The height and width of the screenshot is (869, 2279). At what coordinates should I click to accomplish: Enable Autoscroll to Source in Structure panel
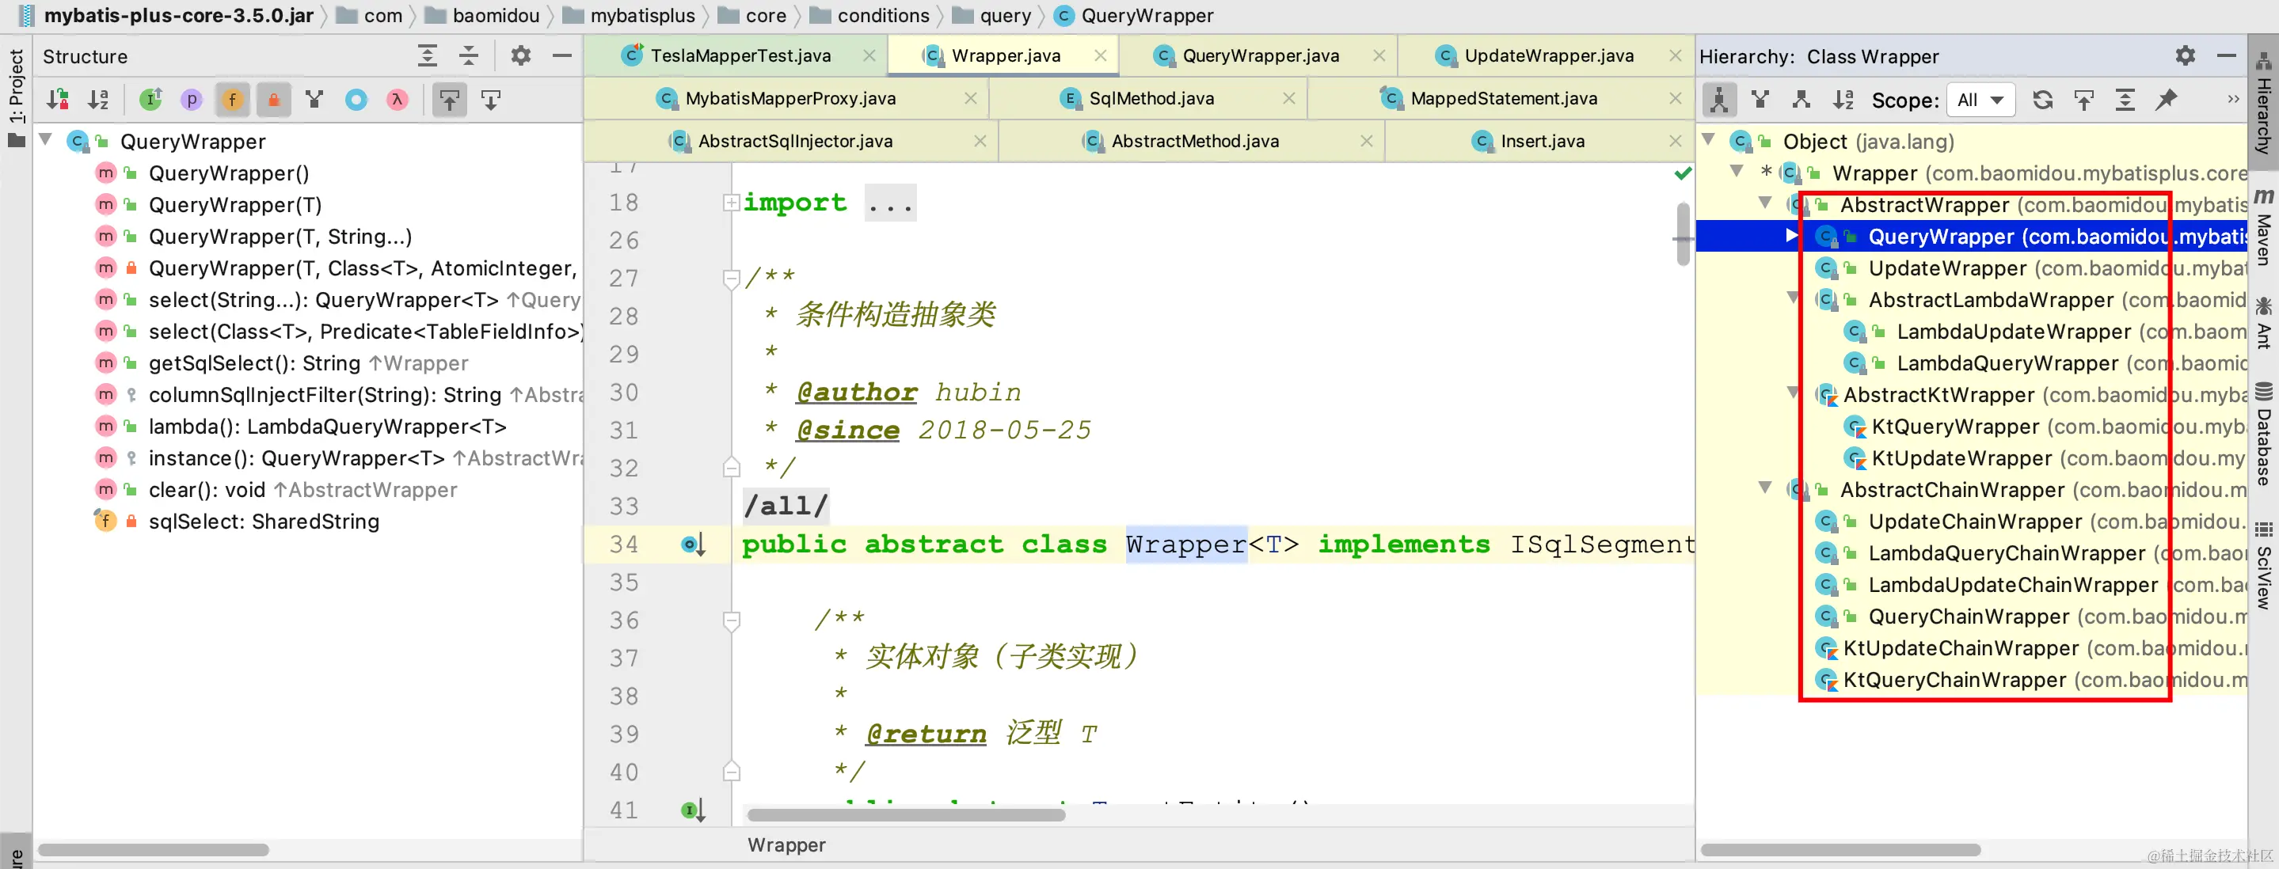450,100
